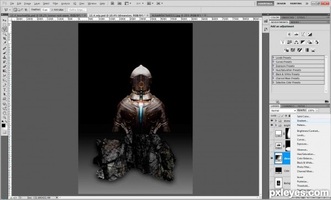331x200 pixels.
Task: Click the foreground color swatch
Action: tap(3, 126)
